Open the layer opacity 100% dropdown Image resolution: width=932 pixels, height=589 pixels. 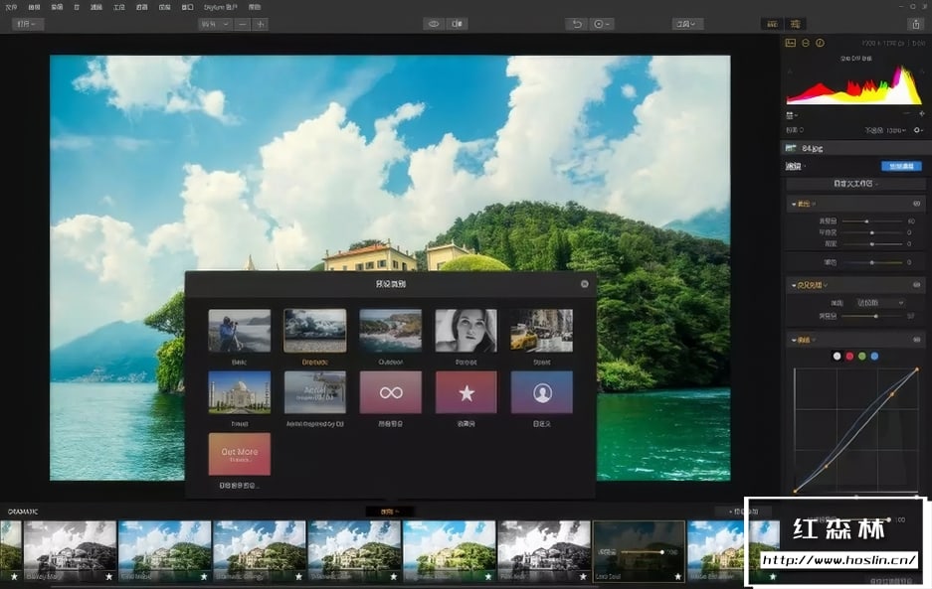click(896, 130)
